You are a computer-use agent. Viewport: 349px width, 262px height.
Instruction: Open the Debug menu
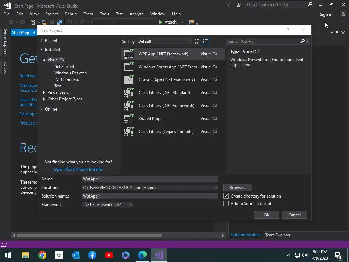pos(71,14)
